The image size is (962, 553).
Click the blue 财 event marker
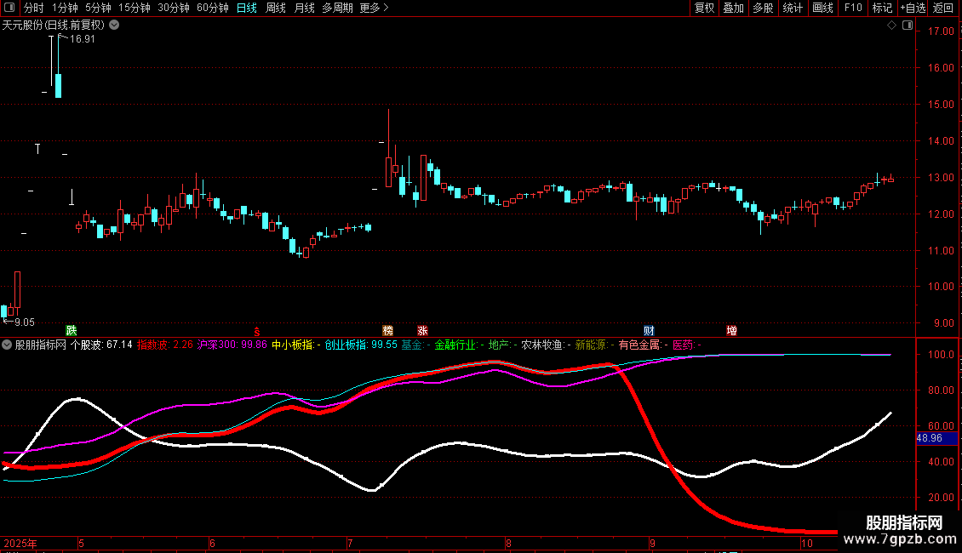649,330
